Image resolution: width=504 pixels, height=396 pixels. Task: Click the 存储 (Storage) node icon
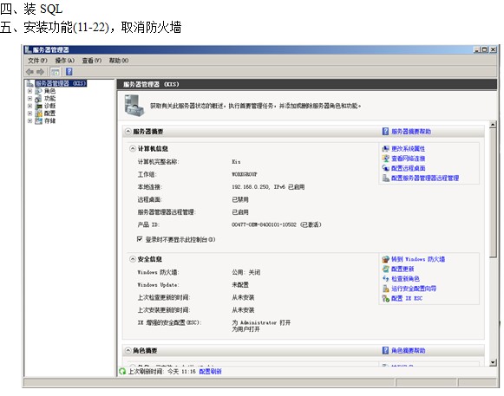click(38, 120)
